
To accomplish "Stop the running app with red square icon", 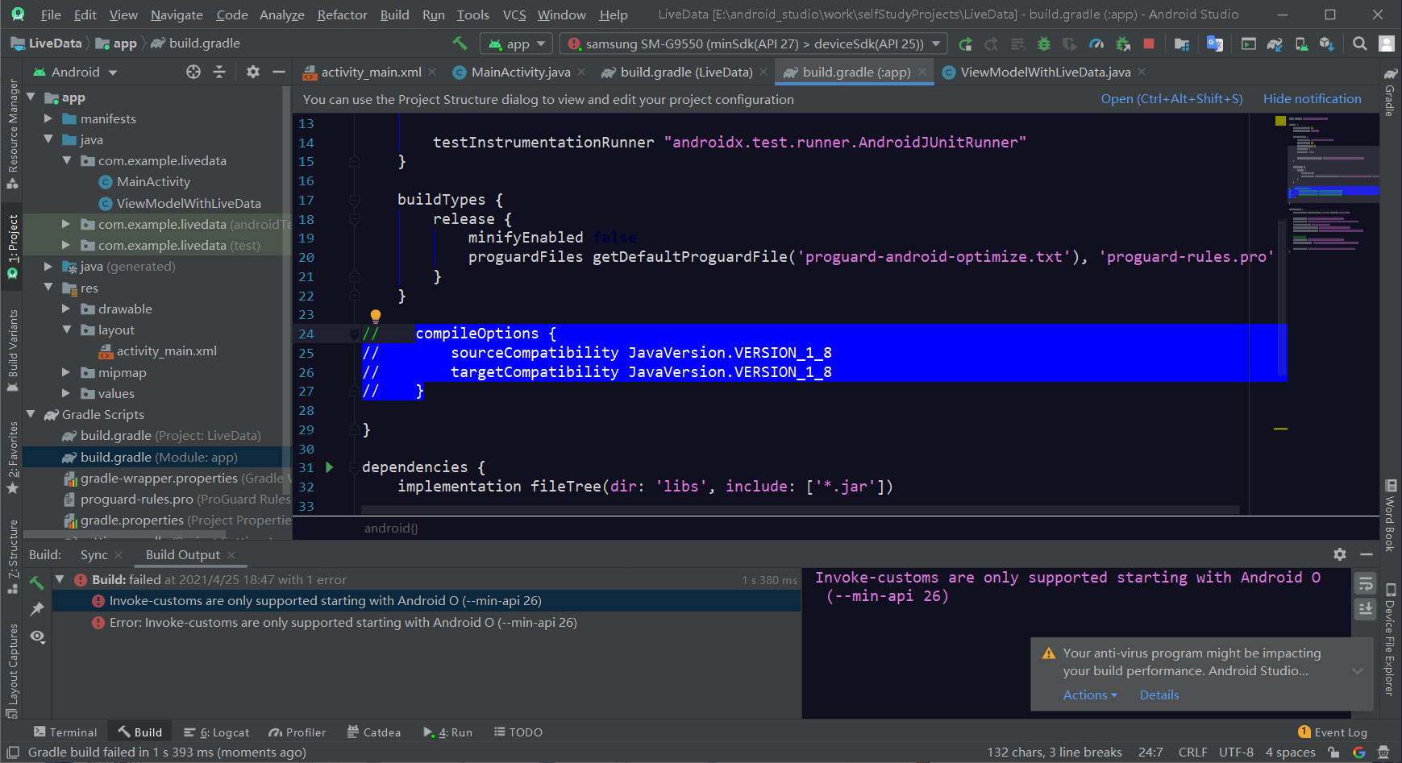I will click(1148, 44).
